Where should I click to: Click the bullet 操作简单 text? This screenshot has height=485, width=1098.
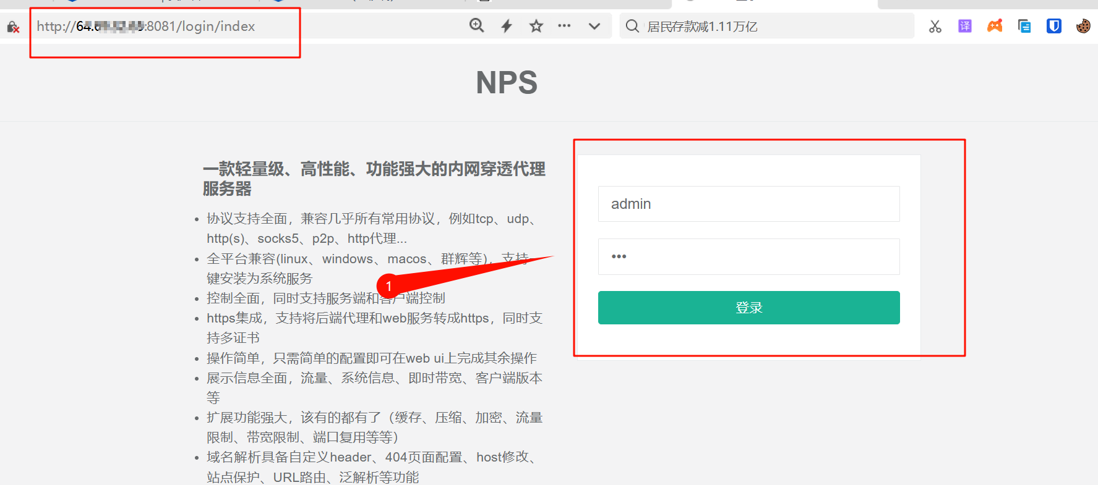pos(372,358)
